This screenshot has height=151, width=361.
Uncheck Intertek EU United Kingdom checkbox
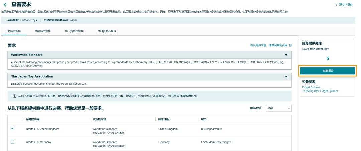pyautogui.click(x=12, y=129)
